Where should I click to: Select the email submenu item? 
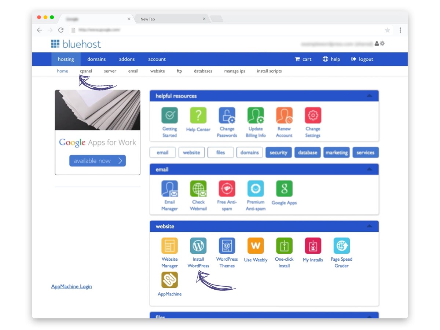pos(133,71)
